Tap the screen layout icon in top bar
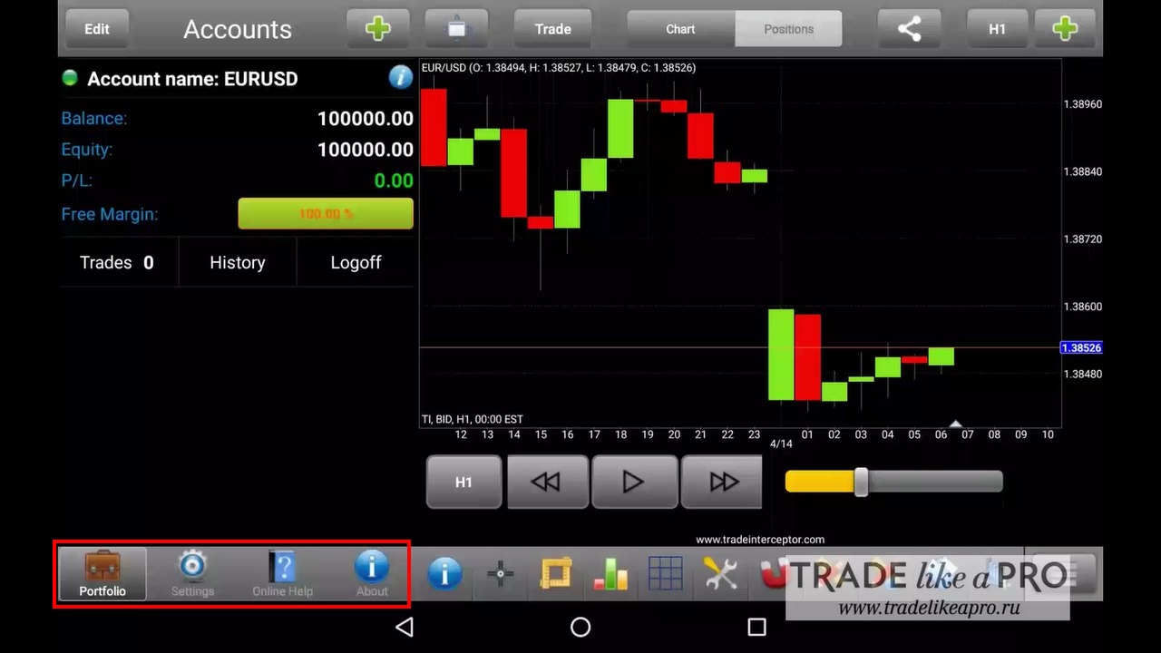Viewport: 1161px width, 653px height. tap(456, 29)
